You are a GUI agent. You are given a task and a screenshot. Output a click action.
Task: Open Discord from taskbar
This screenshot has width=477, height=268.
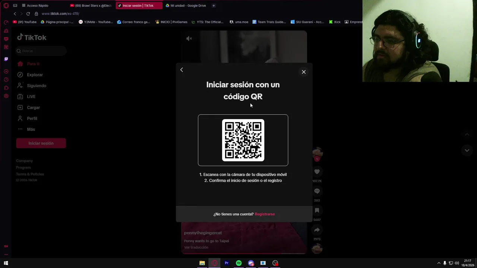coord(251,263)
